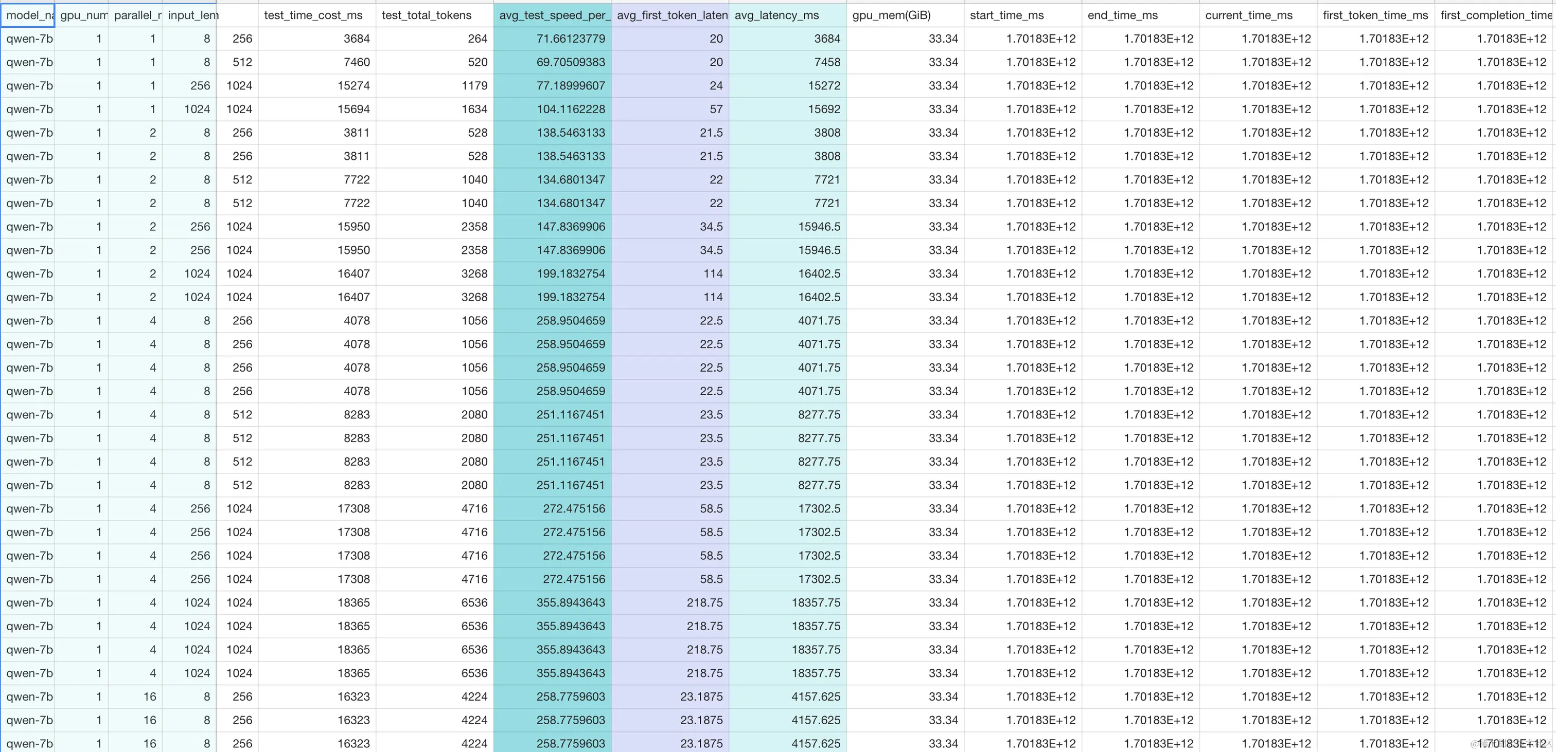Click the gpu_num column header

81,15
